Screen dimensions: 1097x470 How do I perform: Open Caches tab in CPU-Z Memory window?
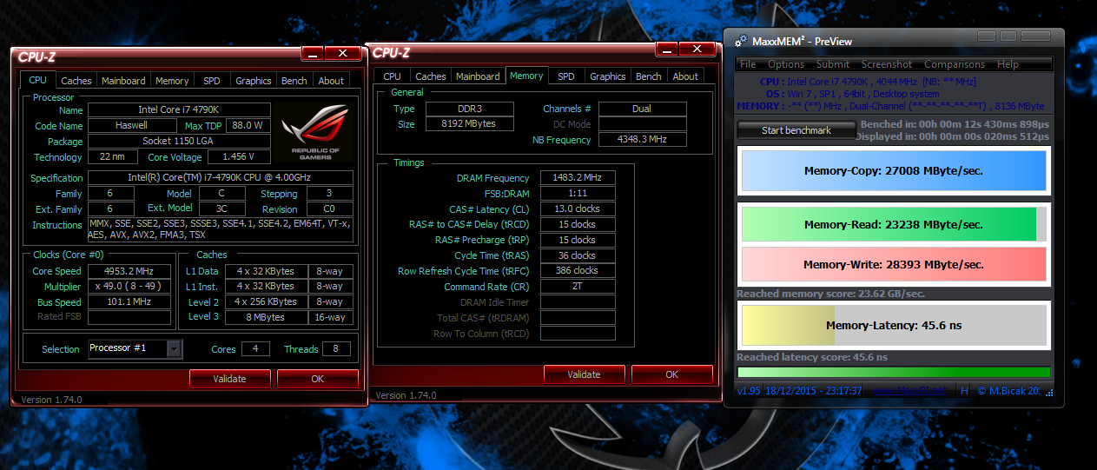click(431, 76)
